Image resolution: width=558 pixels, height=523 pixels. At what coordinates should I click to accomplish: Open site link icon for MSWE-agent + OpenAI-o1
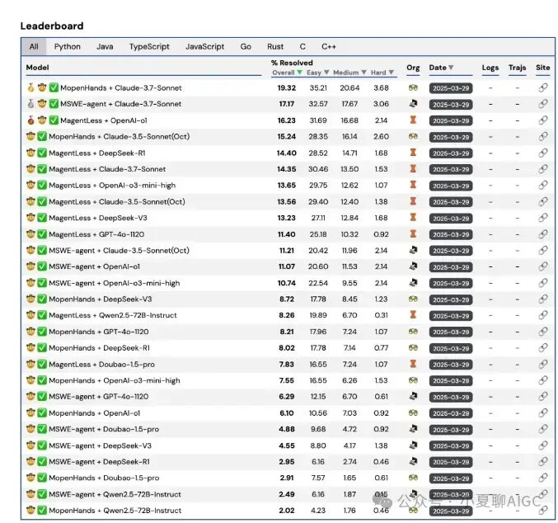[542, 267]
